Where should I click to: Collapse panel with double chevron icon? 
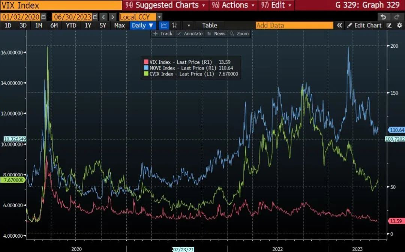[x=339, y=26]
